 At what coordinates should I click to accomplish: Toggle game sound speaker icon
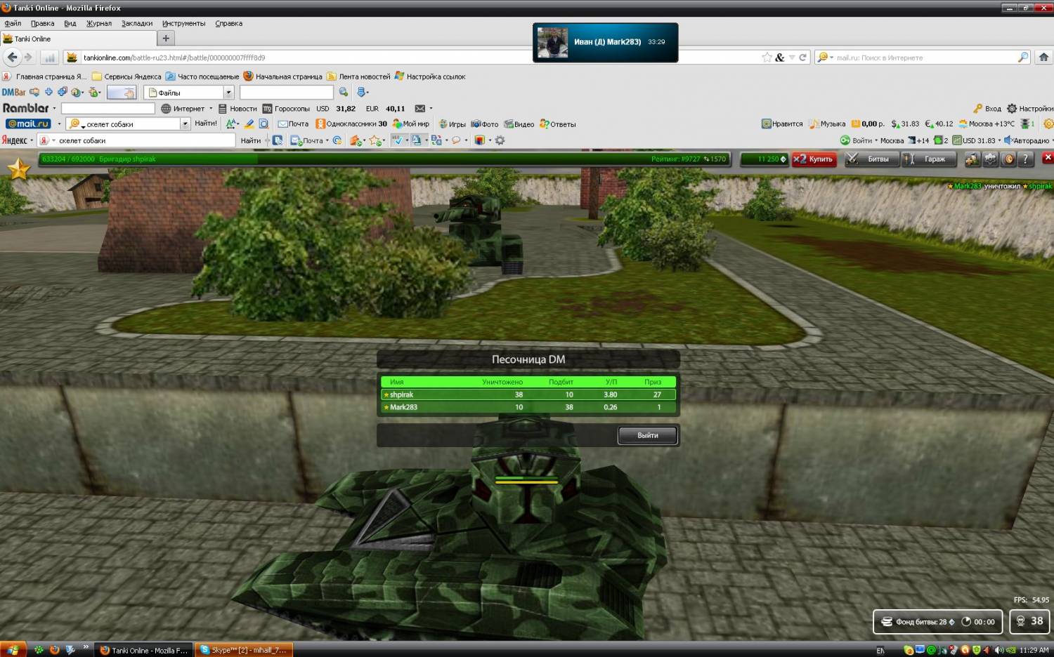pos(1008,159)
